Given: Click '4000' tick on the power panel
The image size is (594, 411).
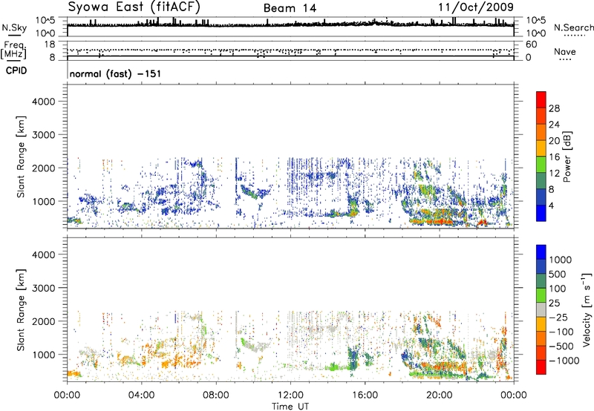Looking at the screenshot, I should pos(44,102).
